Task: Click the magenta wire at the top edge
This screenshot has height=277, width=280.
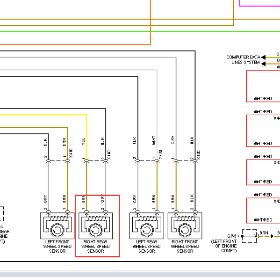Action: coord(260,6)
